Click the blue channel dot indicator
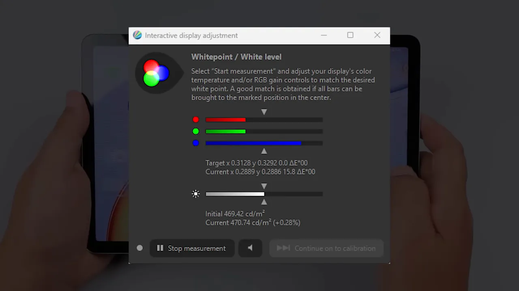 [196, 143]
